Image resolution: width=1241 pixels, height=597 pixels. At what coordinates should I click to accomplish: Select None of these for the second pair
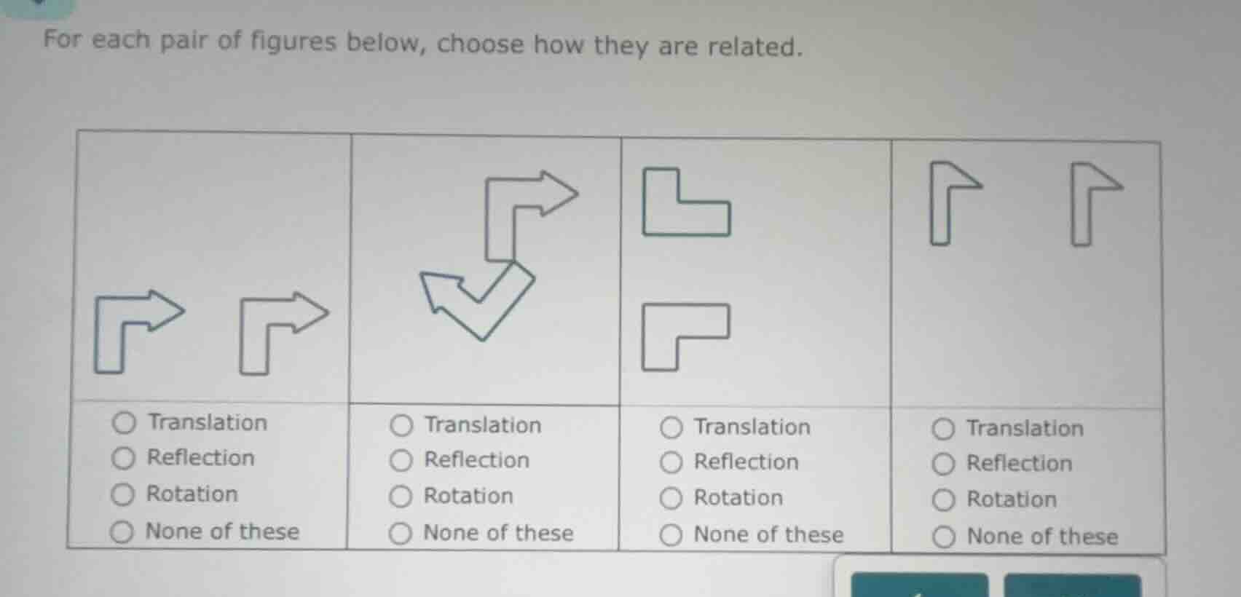[401, 533]
